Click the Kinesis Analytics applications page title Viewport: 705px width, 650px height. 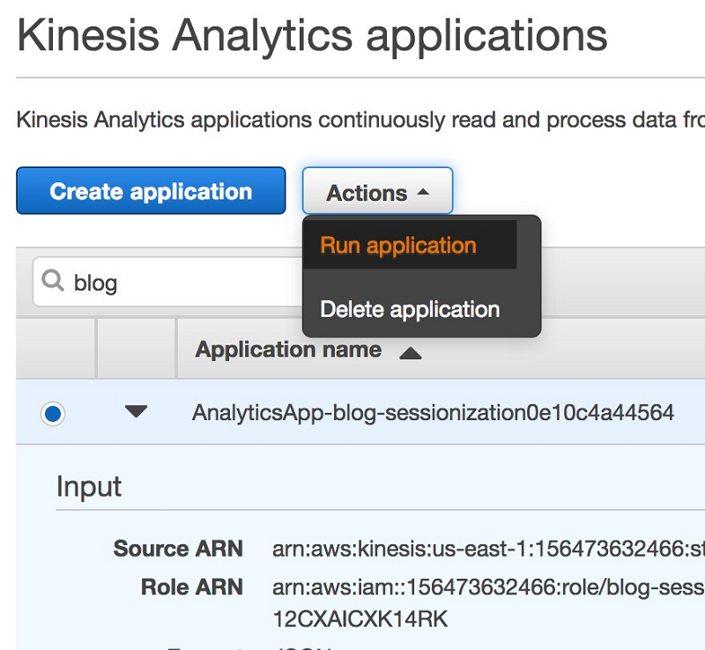click(312, 35)
